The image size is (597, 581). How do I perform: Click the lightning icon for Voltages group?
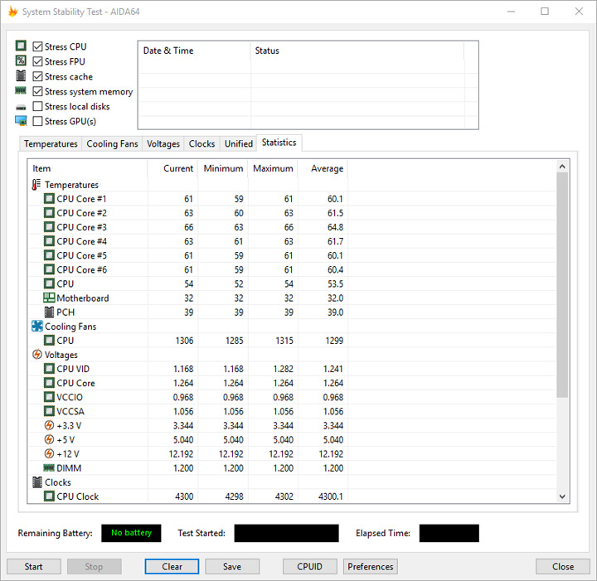(x=37, y=355)
